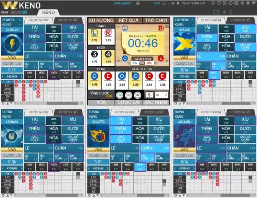Viewport: 257px width, 198px height.
Task: Toggle XỈU bet in Extreme Keno
Action: (245, 29)
